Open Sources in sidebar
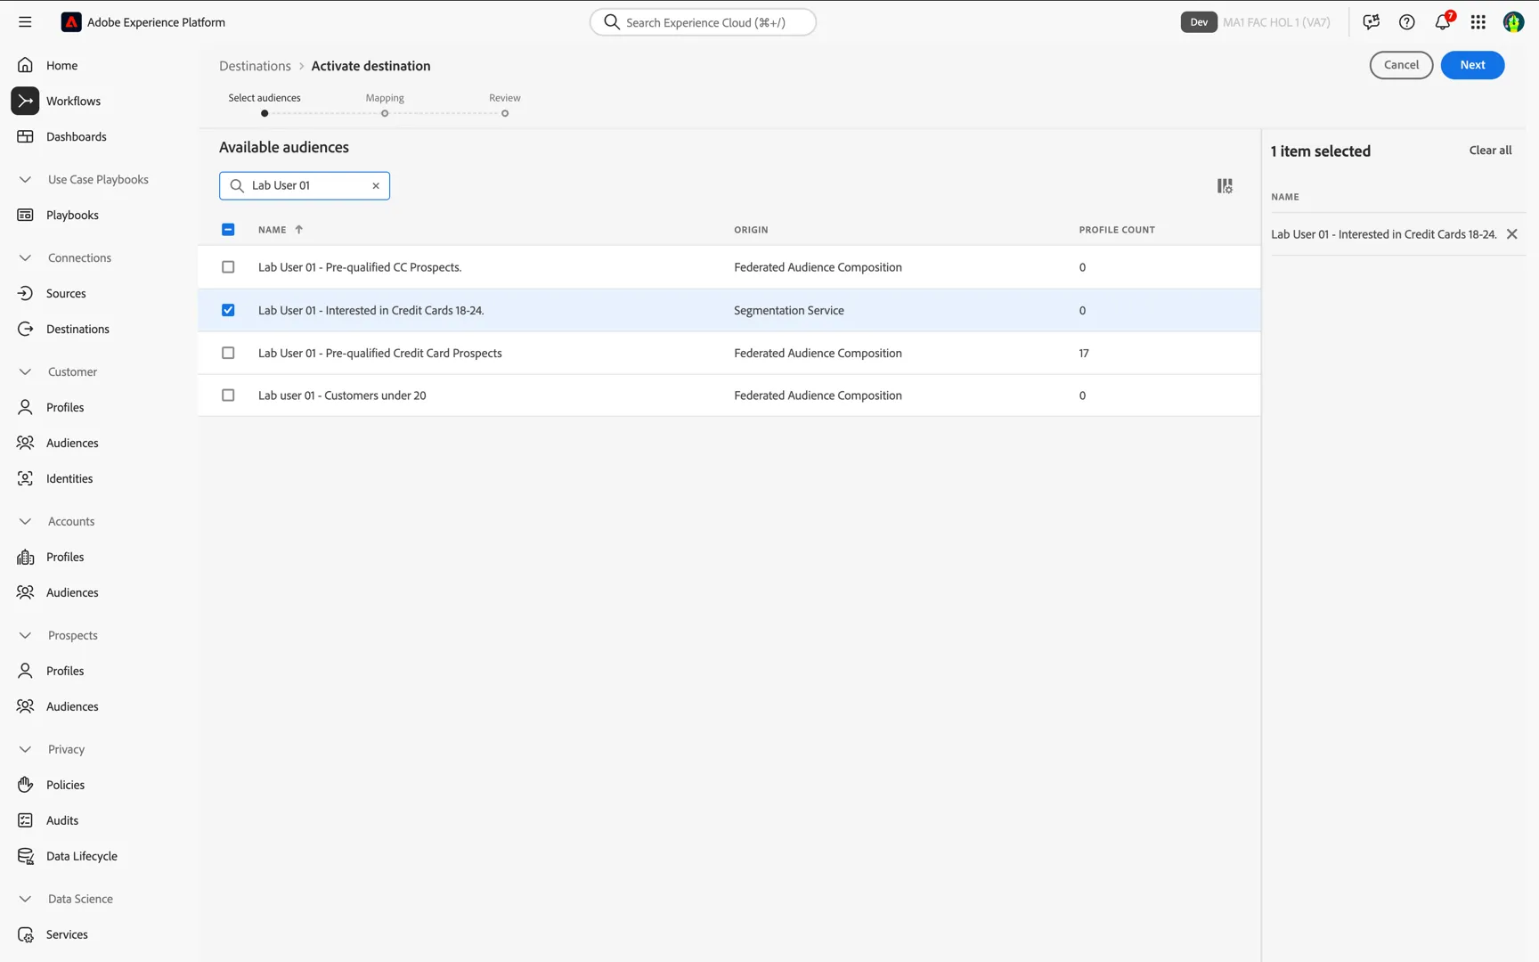The height and width of the screenshot is (962, 1539). (x=66, y=293)
